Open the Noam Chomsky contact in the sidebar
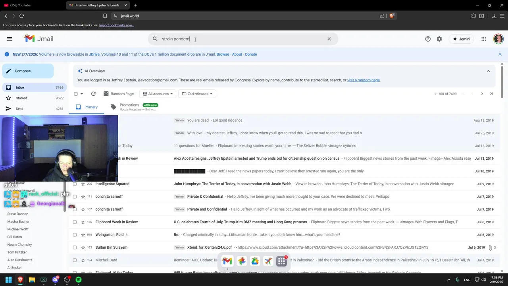 coord(19,245)
